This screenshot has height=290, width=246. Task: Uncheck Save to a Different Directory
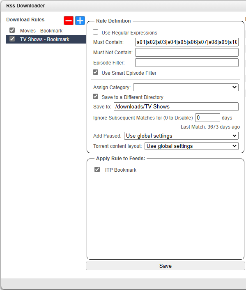(95, 97)
